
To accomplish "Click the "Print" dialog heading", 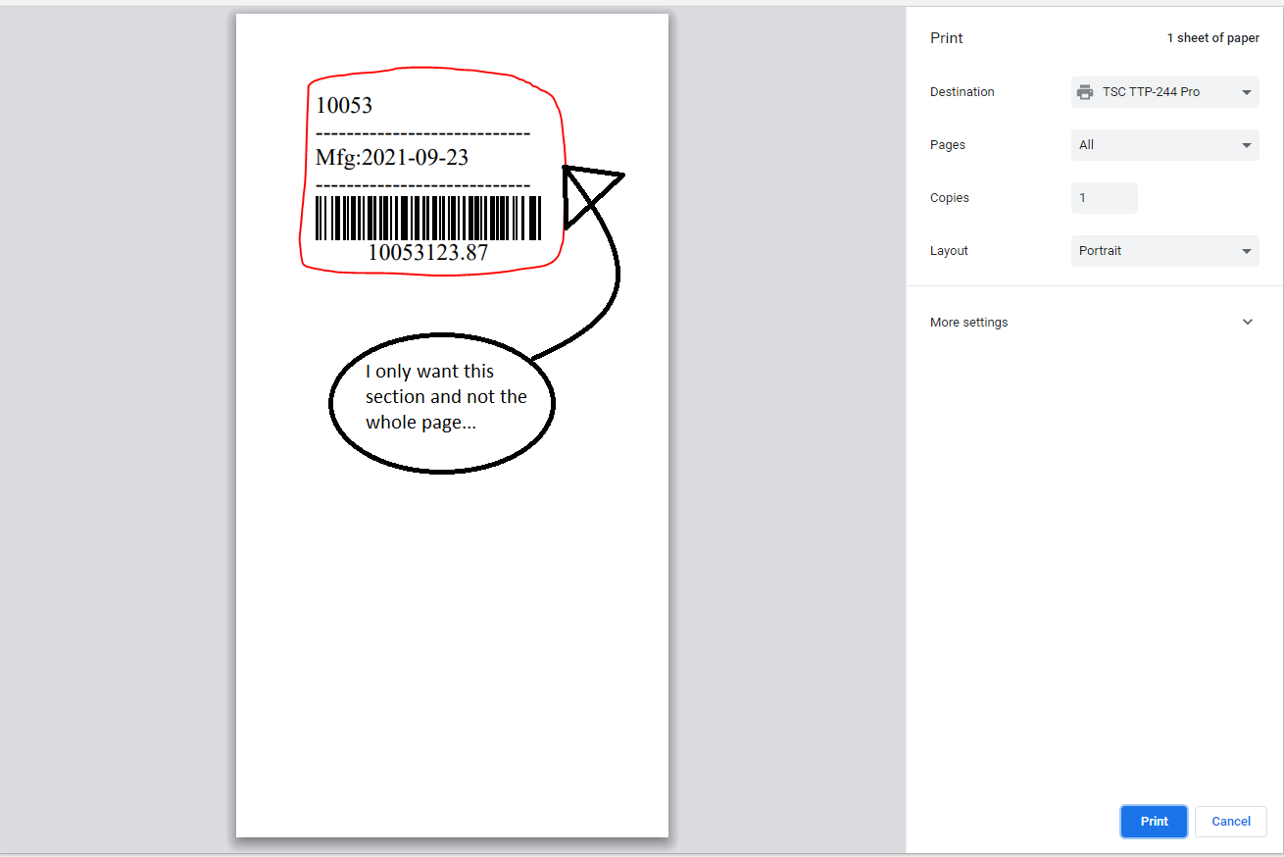I will 947,38.
